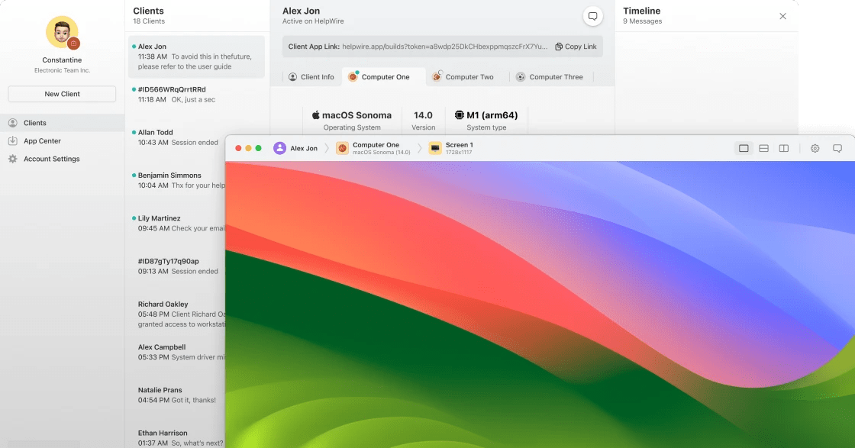This screenshot has width=855, height=448.
Task: Select the Natalie Prans client row
Action: (176, 395)
